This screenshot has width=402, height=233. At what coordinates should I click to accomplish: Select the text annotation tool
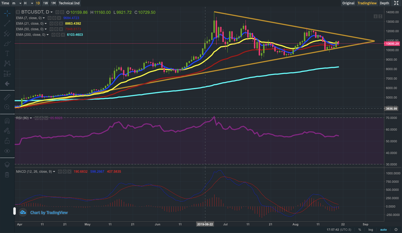tap(7, 54)
